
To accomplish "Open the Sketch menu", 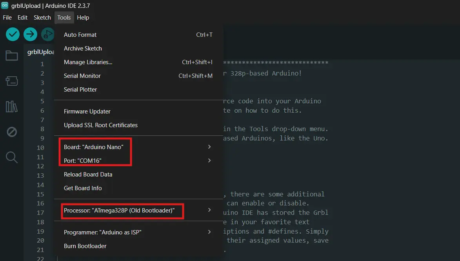I will coord(42,17).
